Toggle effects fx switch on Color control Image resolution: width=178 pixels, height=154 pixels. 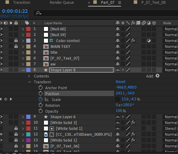(x=133, y=41)
